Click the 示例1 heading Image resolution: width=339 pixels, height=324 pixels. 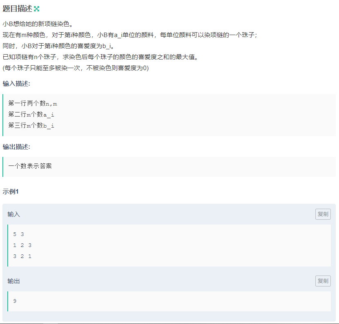(x=11, y=191)
